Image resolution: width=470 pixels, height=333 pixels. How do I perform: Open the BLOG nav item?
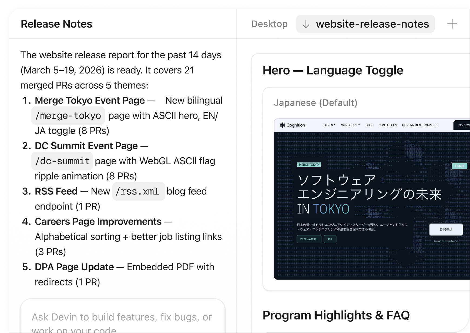tap(369, 125)
